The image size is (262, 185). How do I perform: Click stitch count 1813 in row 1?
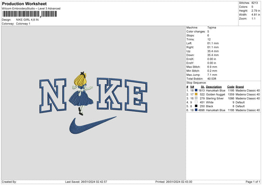(201, 90)
